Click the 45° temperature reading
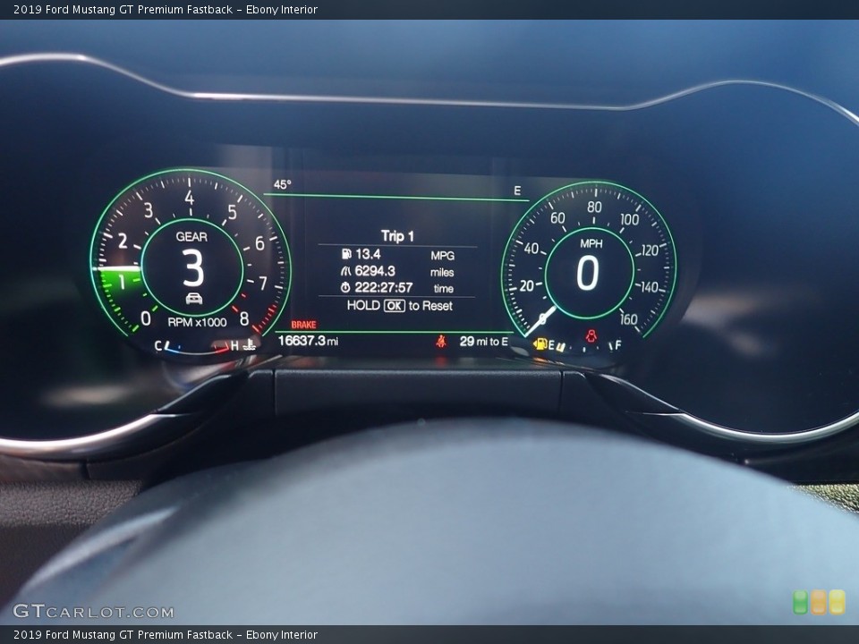 coord(282,184)
